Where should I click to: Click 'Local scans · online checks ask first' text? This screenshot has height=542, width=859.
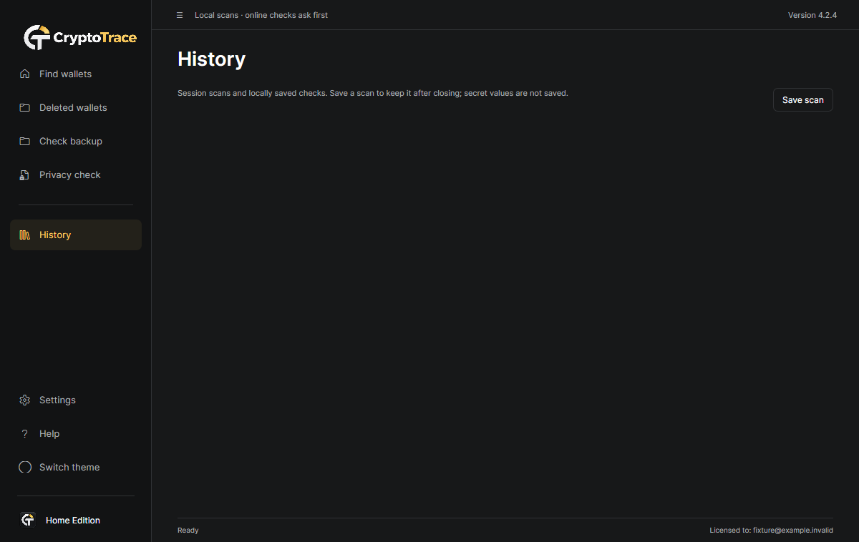[x=261, y=15]
